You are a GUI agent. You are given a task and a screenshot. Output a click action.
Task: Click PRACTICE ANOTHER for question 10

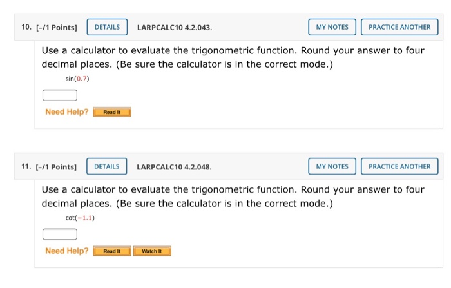pos(399,27)
